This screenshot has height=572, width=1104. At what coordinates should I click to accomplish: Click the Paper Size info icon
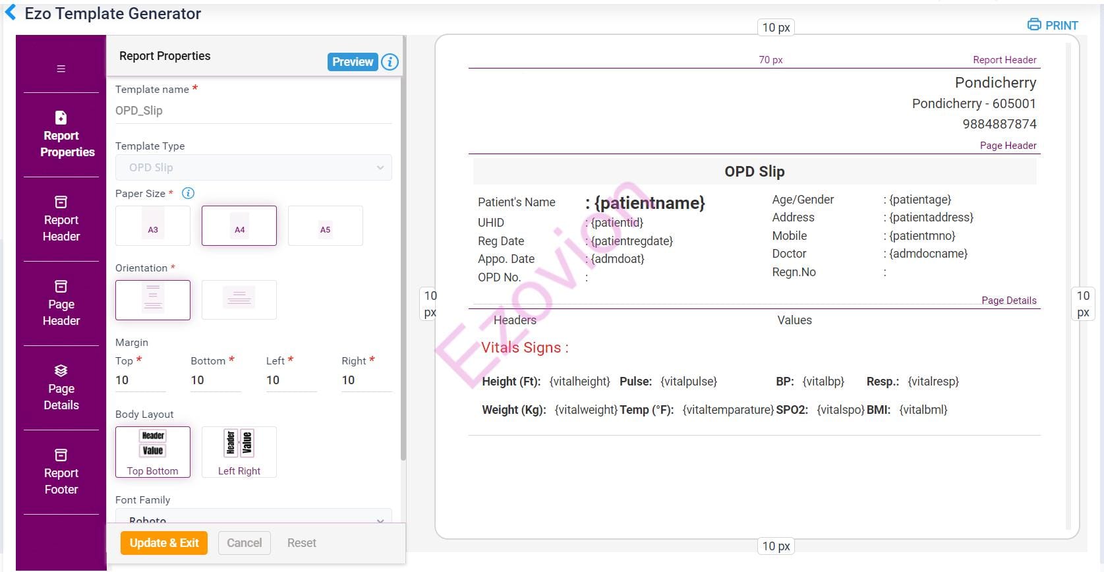(188, 193)
